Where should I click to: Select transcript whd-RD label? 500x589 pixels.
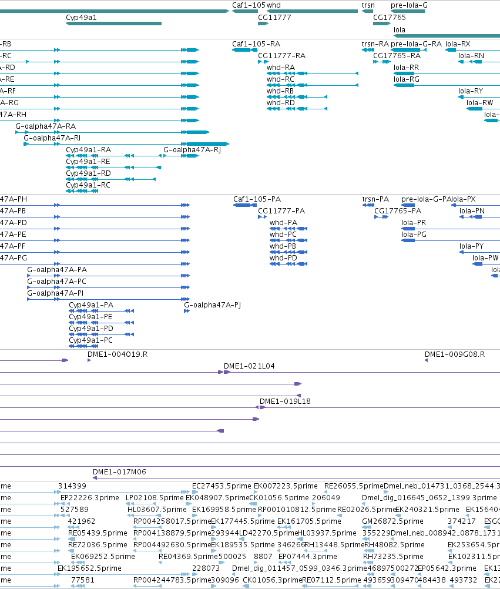281,103
